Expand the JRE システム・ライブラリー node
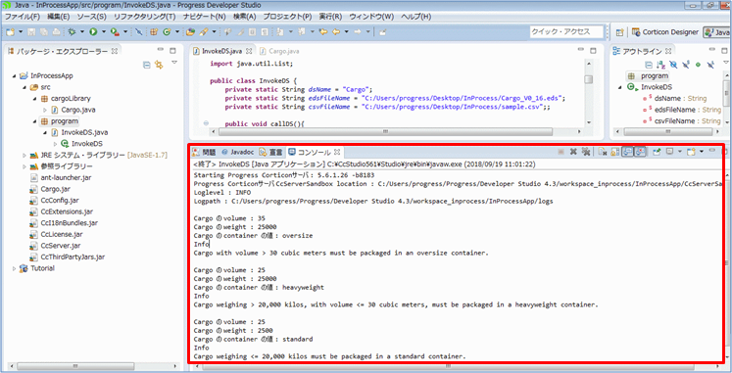The image size is (732, 373). coord(24,156)
